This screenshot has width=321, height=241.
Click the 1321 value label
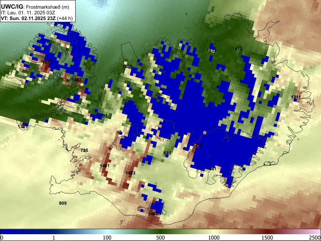[x=23, y=127]
